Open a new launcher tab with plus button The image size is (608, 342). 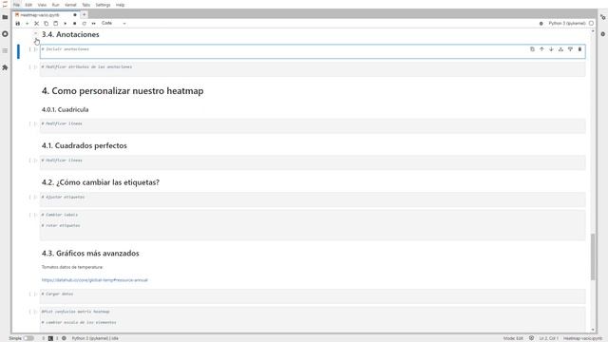point(84,15)
